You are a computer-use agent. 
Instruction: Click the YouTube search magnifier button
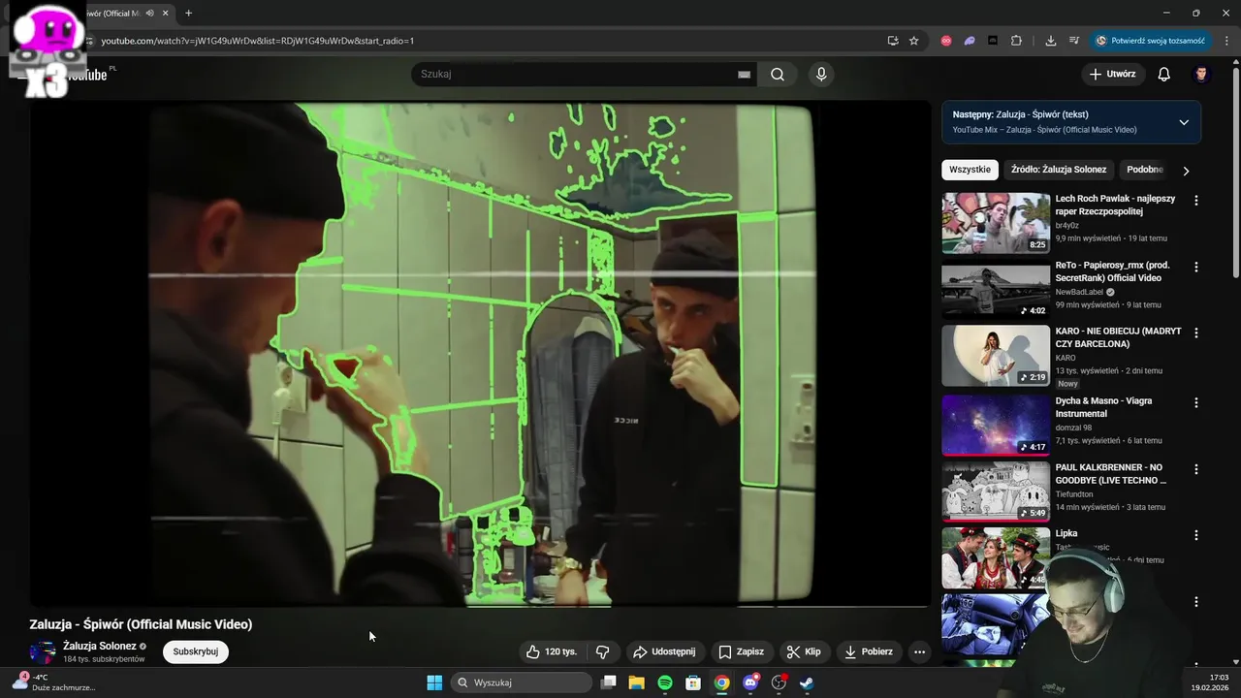[x=778, y=75]
